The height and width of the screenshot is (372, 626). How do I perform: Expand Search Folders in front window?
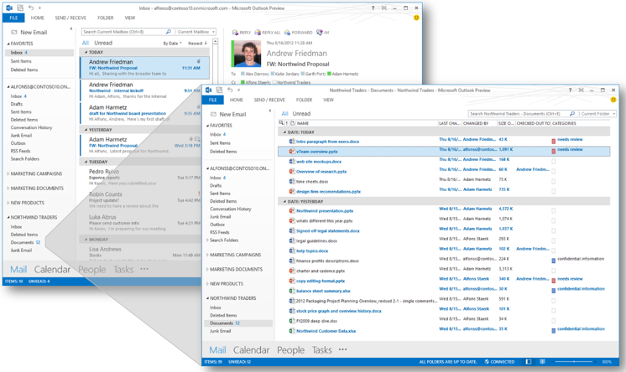(x=207, y=240)
